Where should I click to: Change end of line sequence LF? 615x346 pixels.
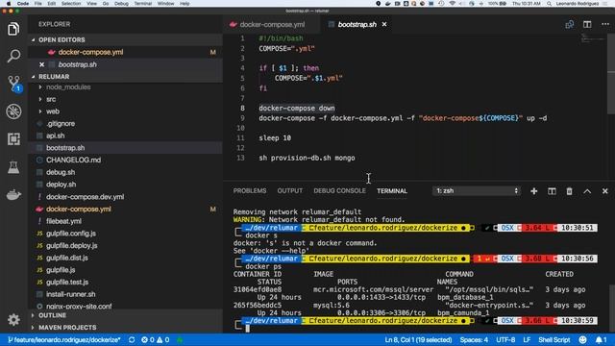[527, 339]
